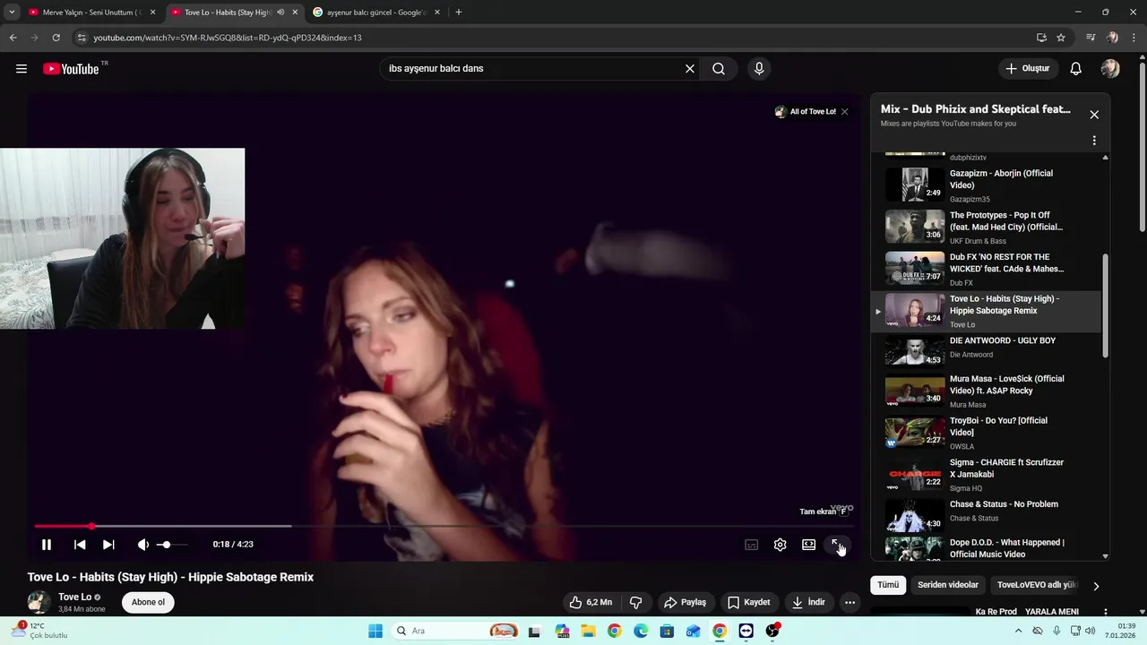The width and height of the screenshot is (1147, 645).
Task: Reload the page
Action: (56, 38)
